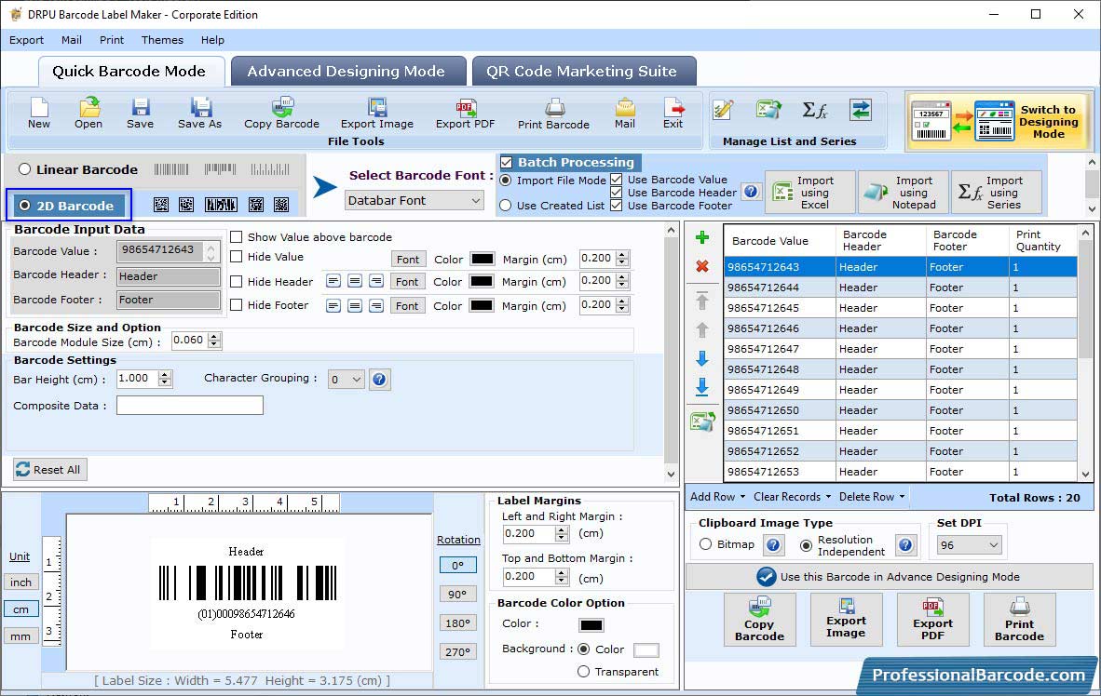Click Import using Notepad button
The height and width of the screenshot is (696, 1101).
pyautogui.click(x=903, y=193)
